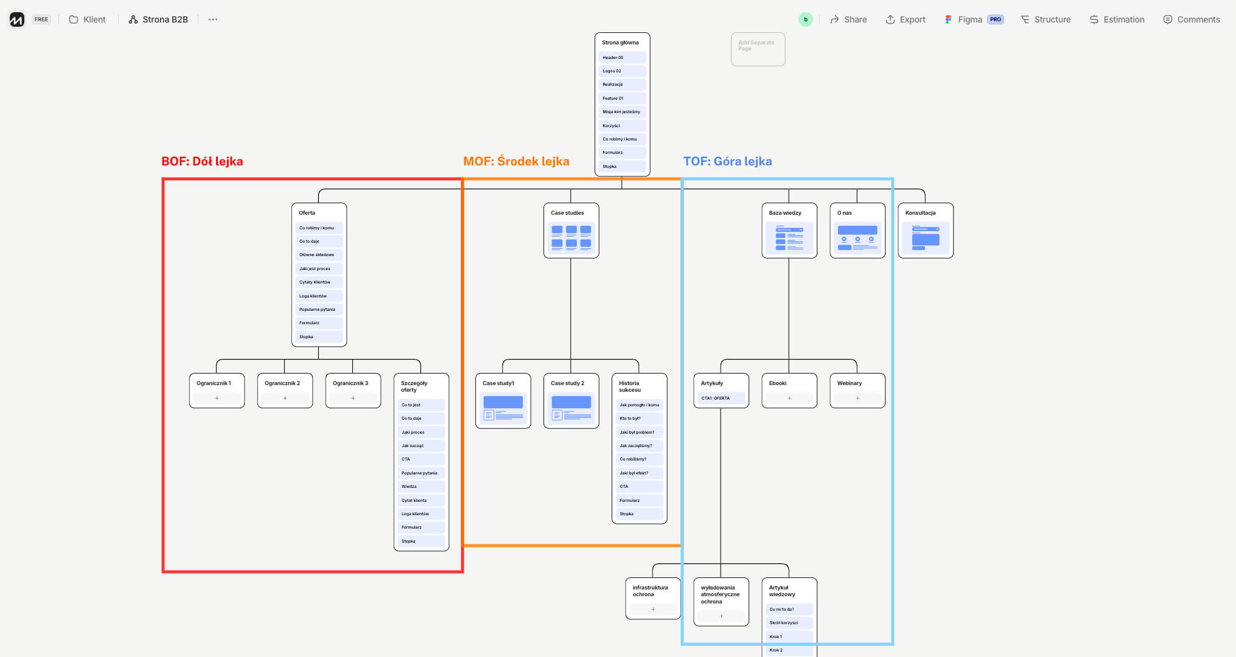Screen dimensions: 1236x657
Task: Add a block to infrastruktura ochrona page
Action: (653, 610)
